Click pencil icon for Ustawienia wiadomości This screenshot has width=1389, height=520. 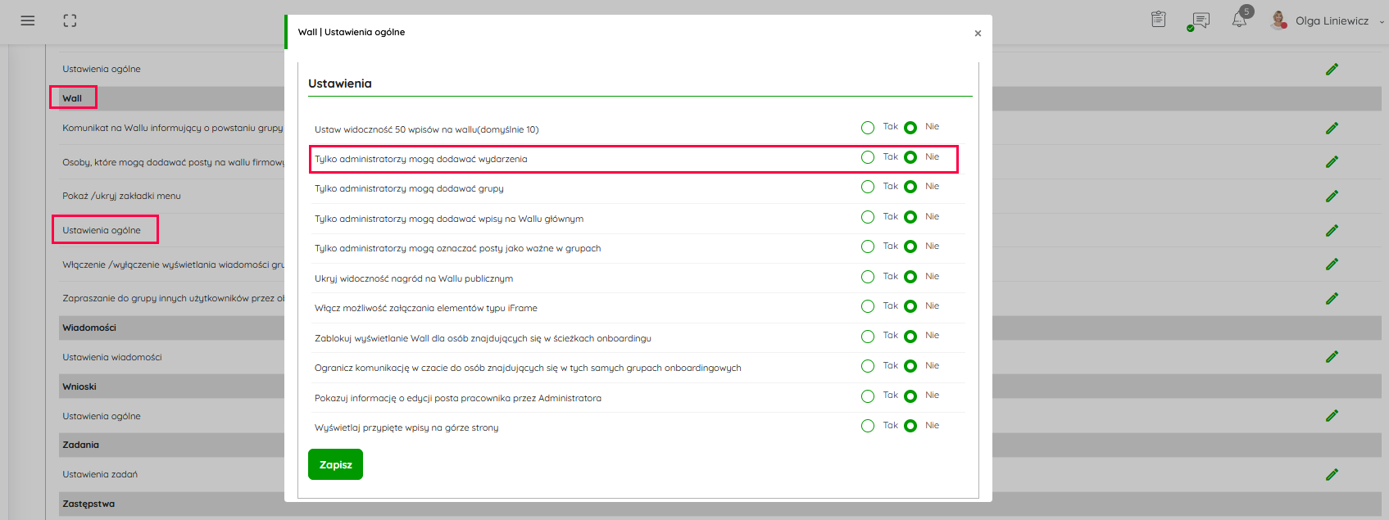point(1332,357)
